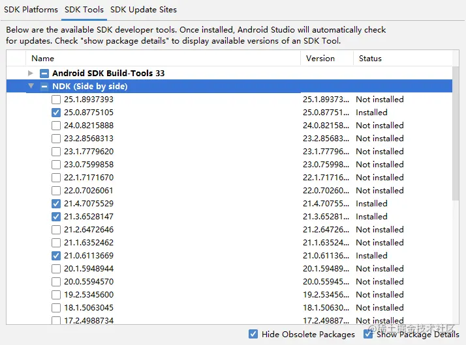Check NDK version 18.1.5063045 checkbox

[56, 308]
